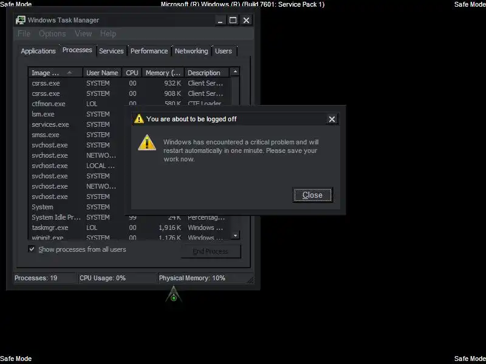Click the 932 K memory value

pos(173,83)
